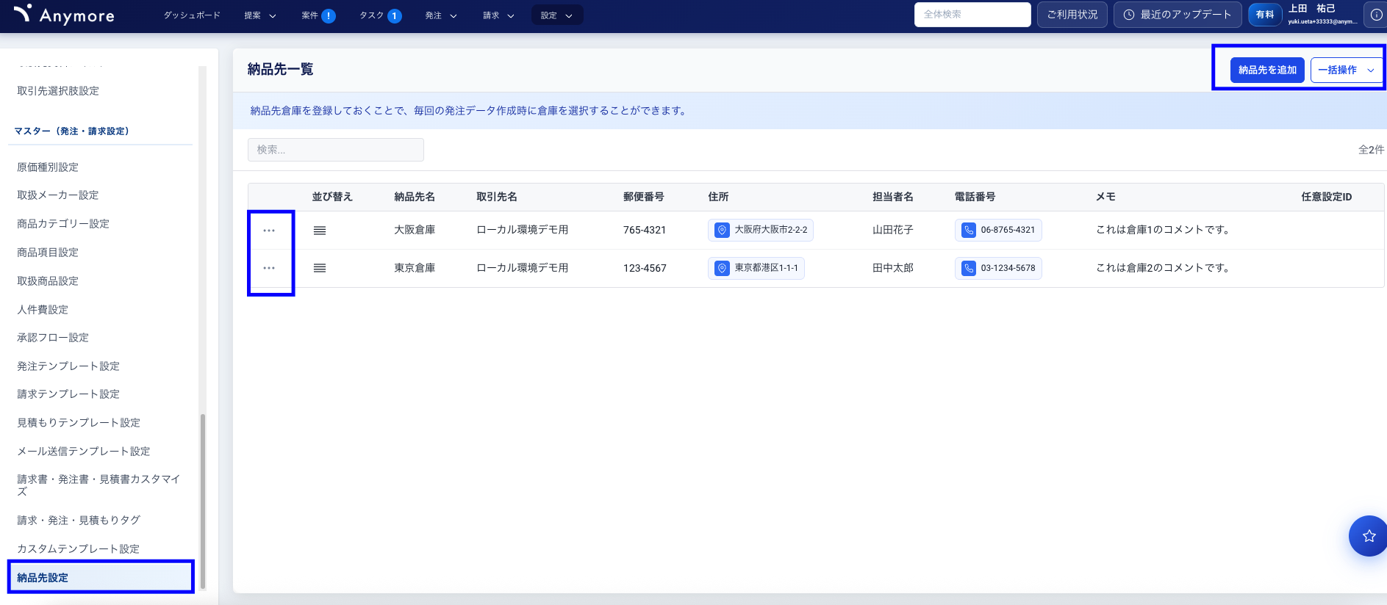Open 人件費設定
Image resolution: width=1387 pixels, height=605 pixels.
[x=43, y=310]
